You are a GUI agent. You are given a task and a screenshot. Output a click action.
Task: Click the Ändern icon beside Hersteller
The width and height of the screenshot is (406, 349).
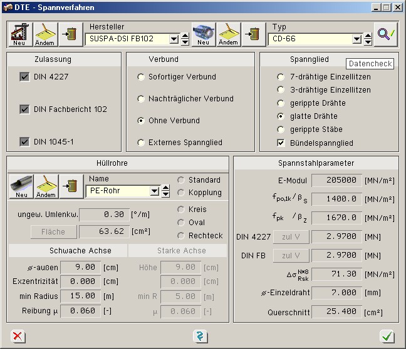coord(45,34)
